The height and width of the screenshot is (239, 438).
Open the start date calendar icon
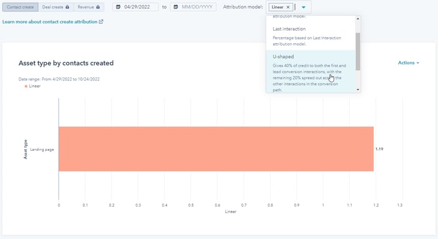coord(118,7)
